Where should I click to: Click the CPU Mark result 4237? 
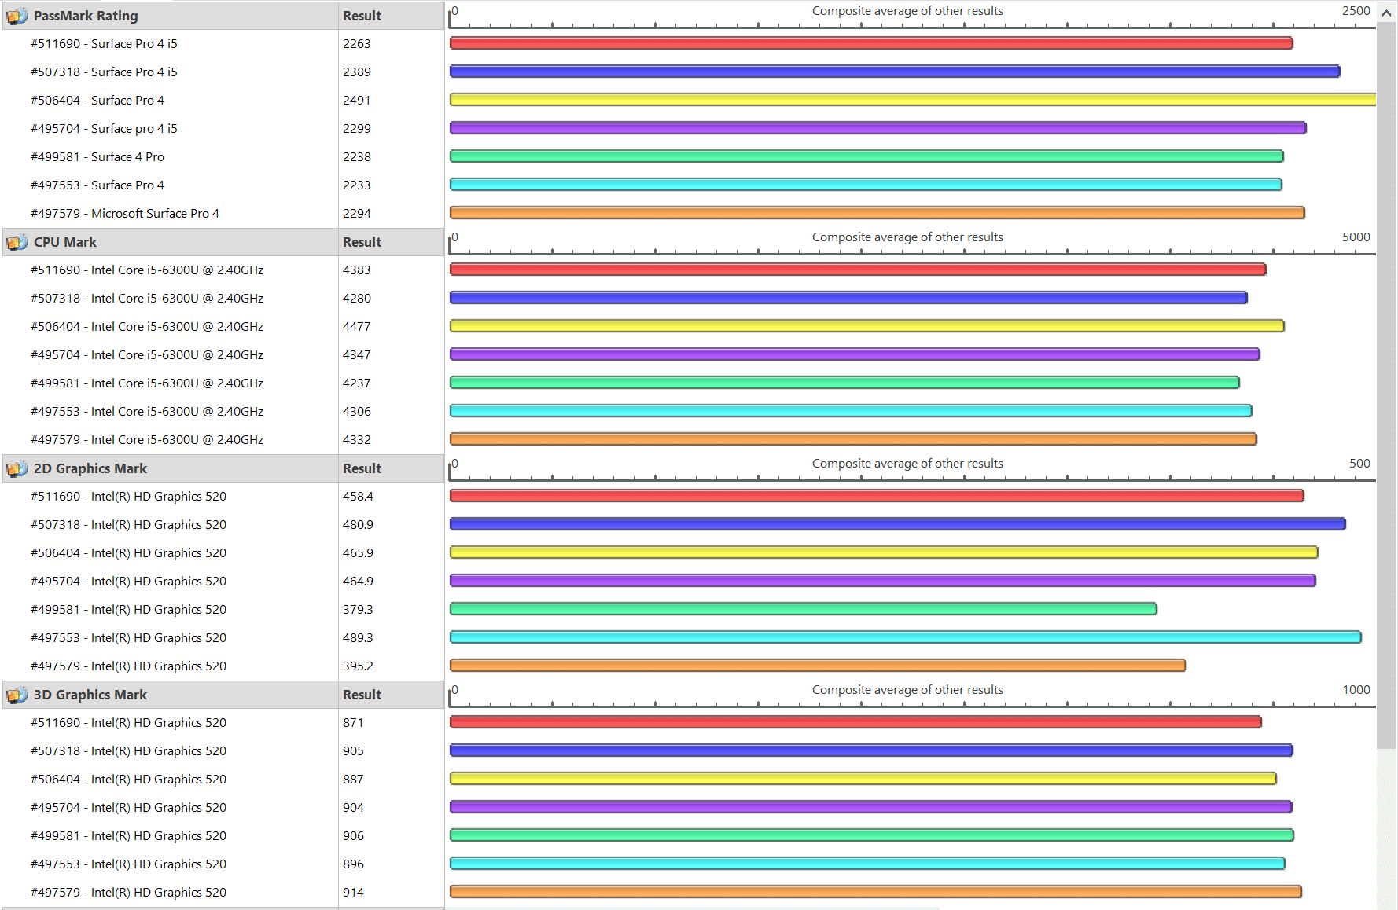pos(357,383)
